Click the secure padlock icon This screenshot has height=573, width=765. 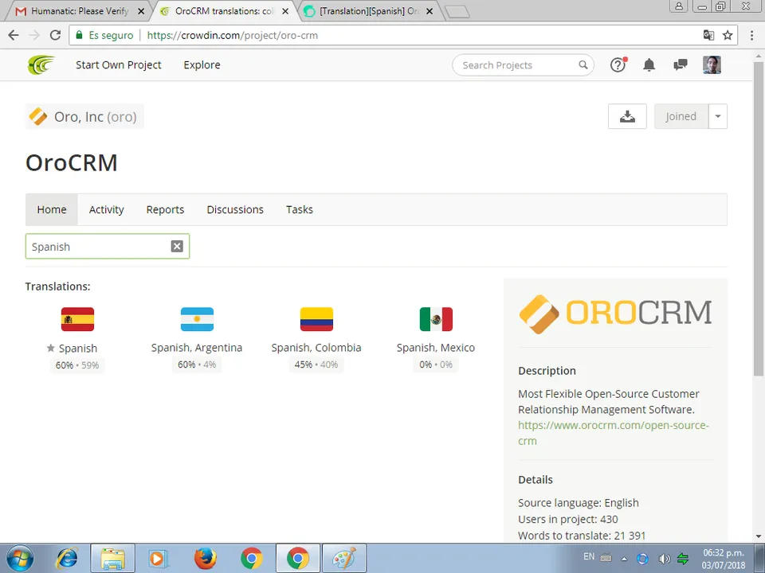click(x=80, y=35)
